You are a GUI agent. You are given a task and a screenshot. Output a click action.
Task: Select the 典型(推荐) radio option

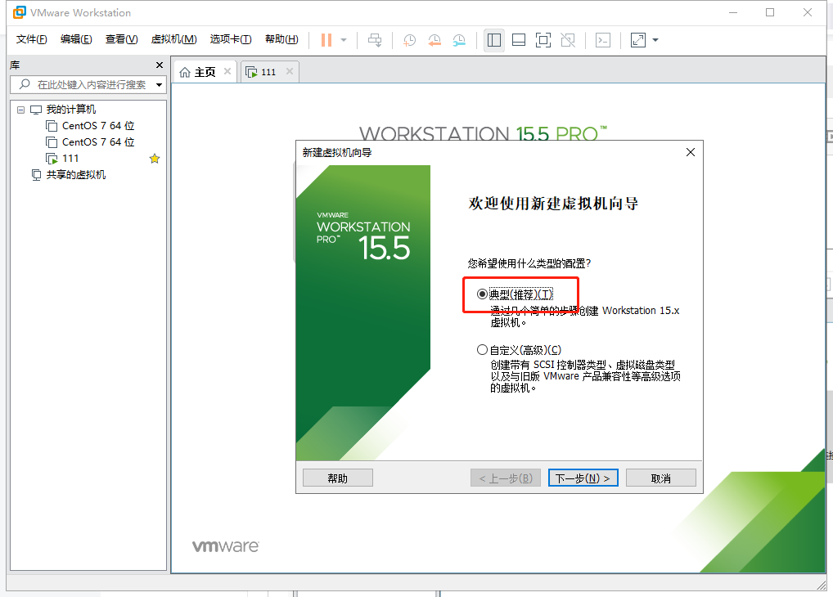482,294
